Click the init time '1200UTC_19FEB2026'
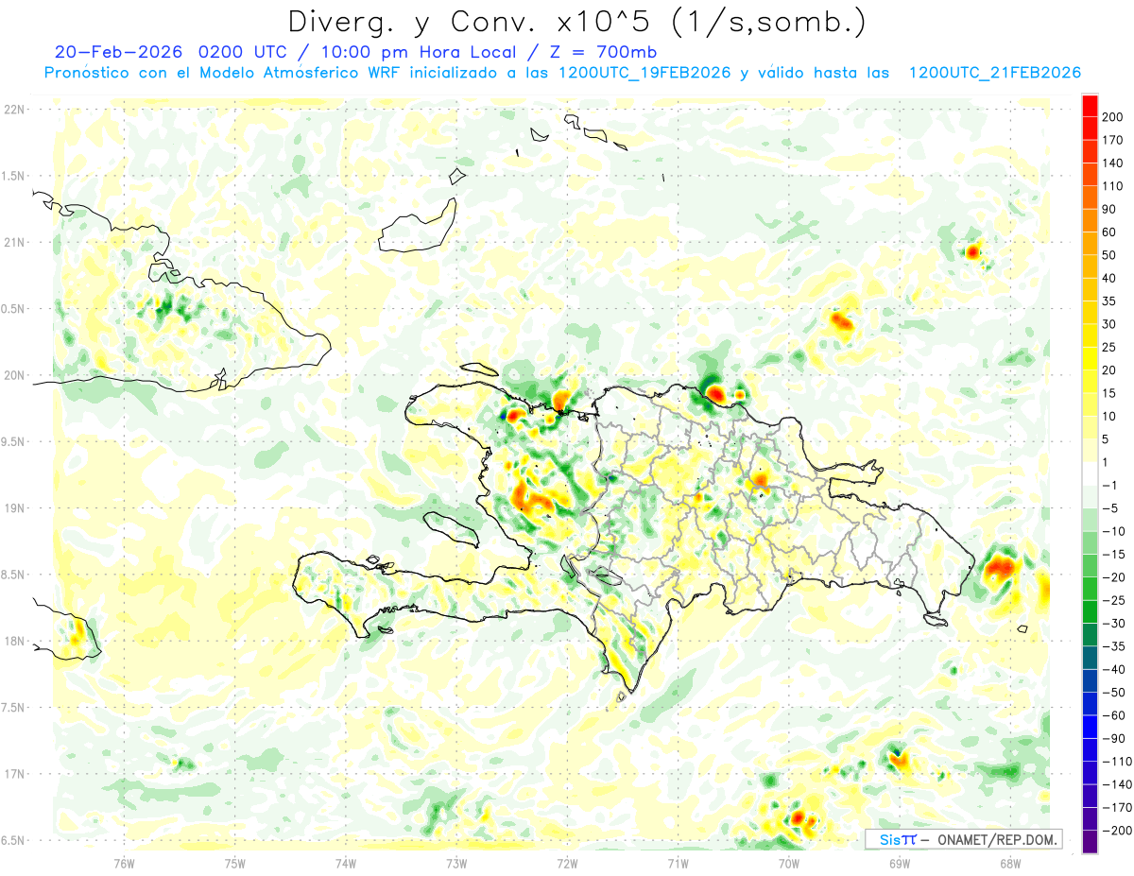Image resolution: width=1134 pixels, height=876 pixels. [x=644, y=73]
